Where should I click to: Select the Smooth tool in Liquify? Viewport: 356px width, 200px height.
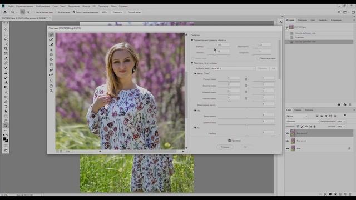[51, 44]
